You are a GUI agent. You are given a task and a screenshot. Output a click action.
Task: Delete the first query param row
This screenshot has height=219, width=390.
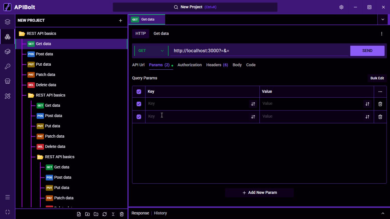coord(380,104)
